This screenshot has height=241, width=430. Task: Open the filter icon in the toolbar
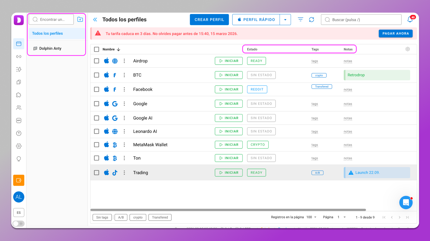300,20
